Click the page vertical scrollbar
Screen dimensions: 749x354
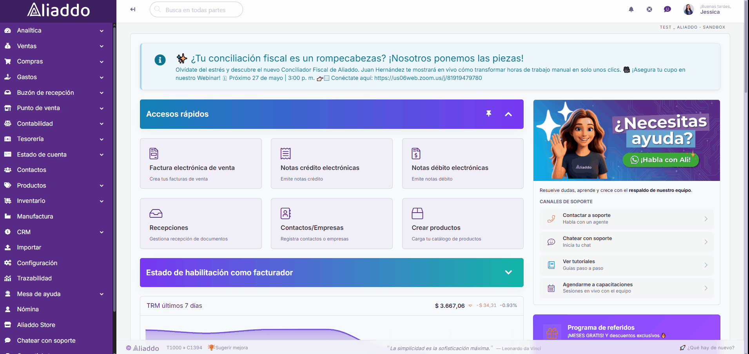coord(746,47)
